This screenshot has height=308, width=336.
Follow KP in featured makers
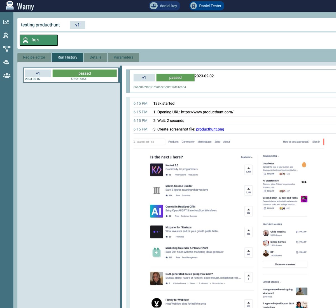click(301, 252)
